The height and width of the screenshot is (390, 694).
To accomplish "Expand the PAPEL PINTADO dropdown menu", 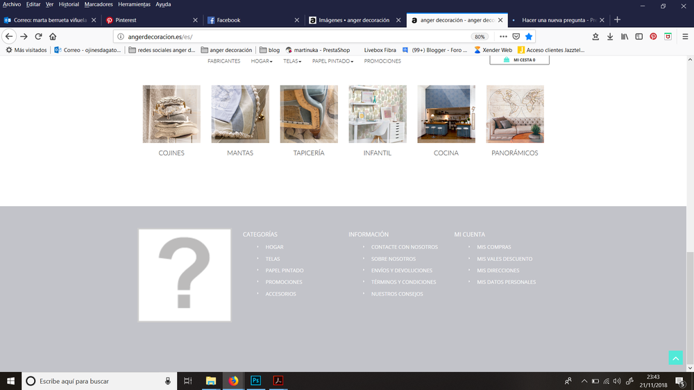I will [333, 61].
